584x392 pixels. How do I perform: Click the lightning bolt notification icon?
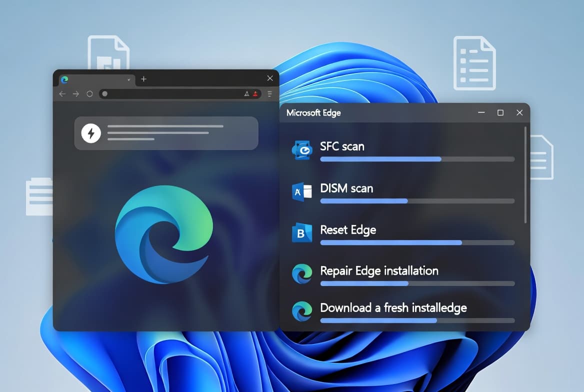[x=91, y=133]
